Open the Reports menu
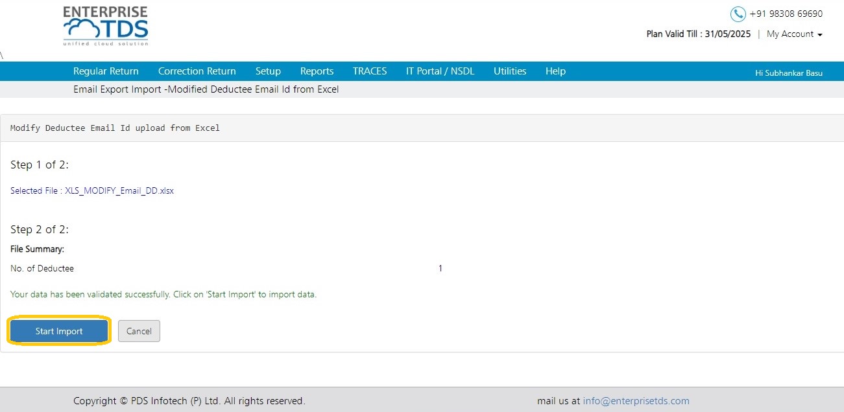 coord(317,71)
